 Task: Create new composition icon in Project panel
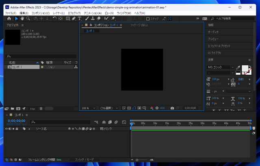pyautogui.click(x=18, y=109)
